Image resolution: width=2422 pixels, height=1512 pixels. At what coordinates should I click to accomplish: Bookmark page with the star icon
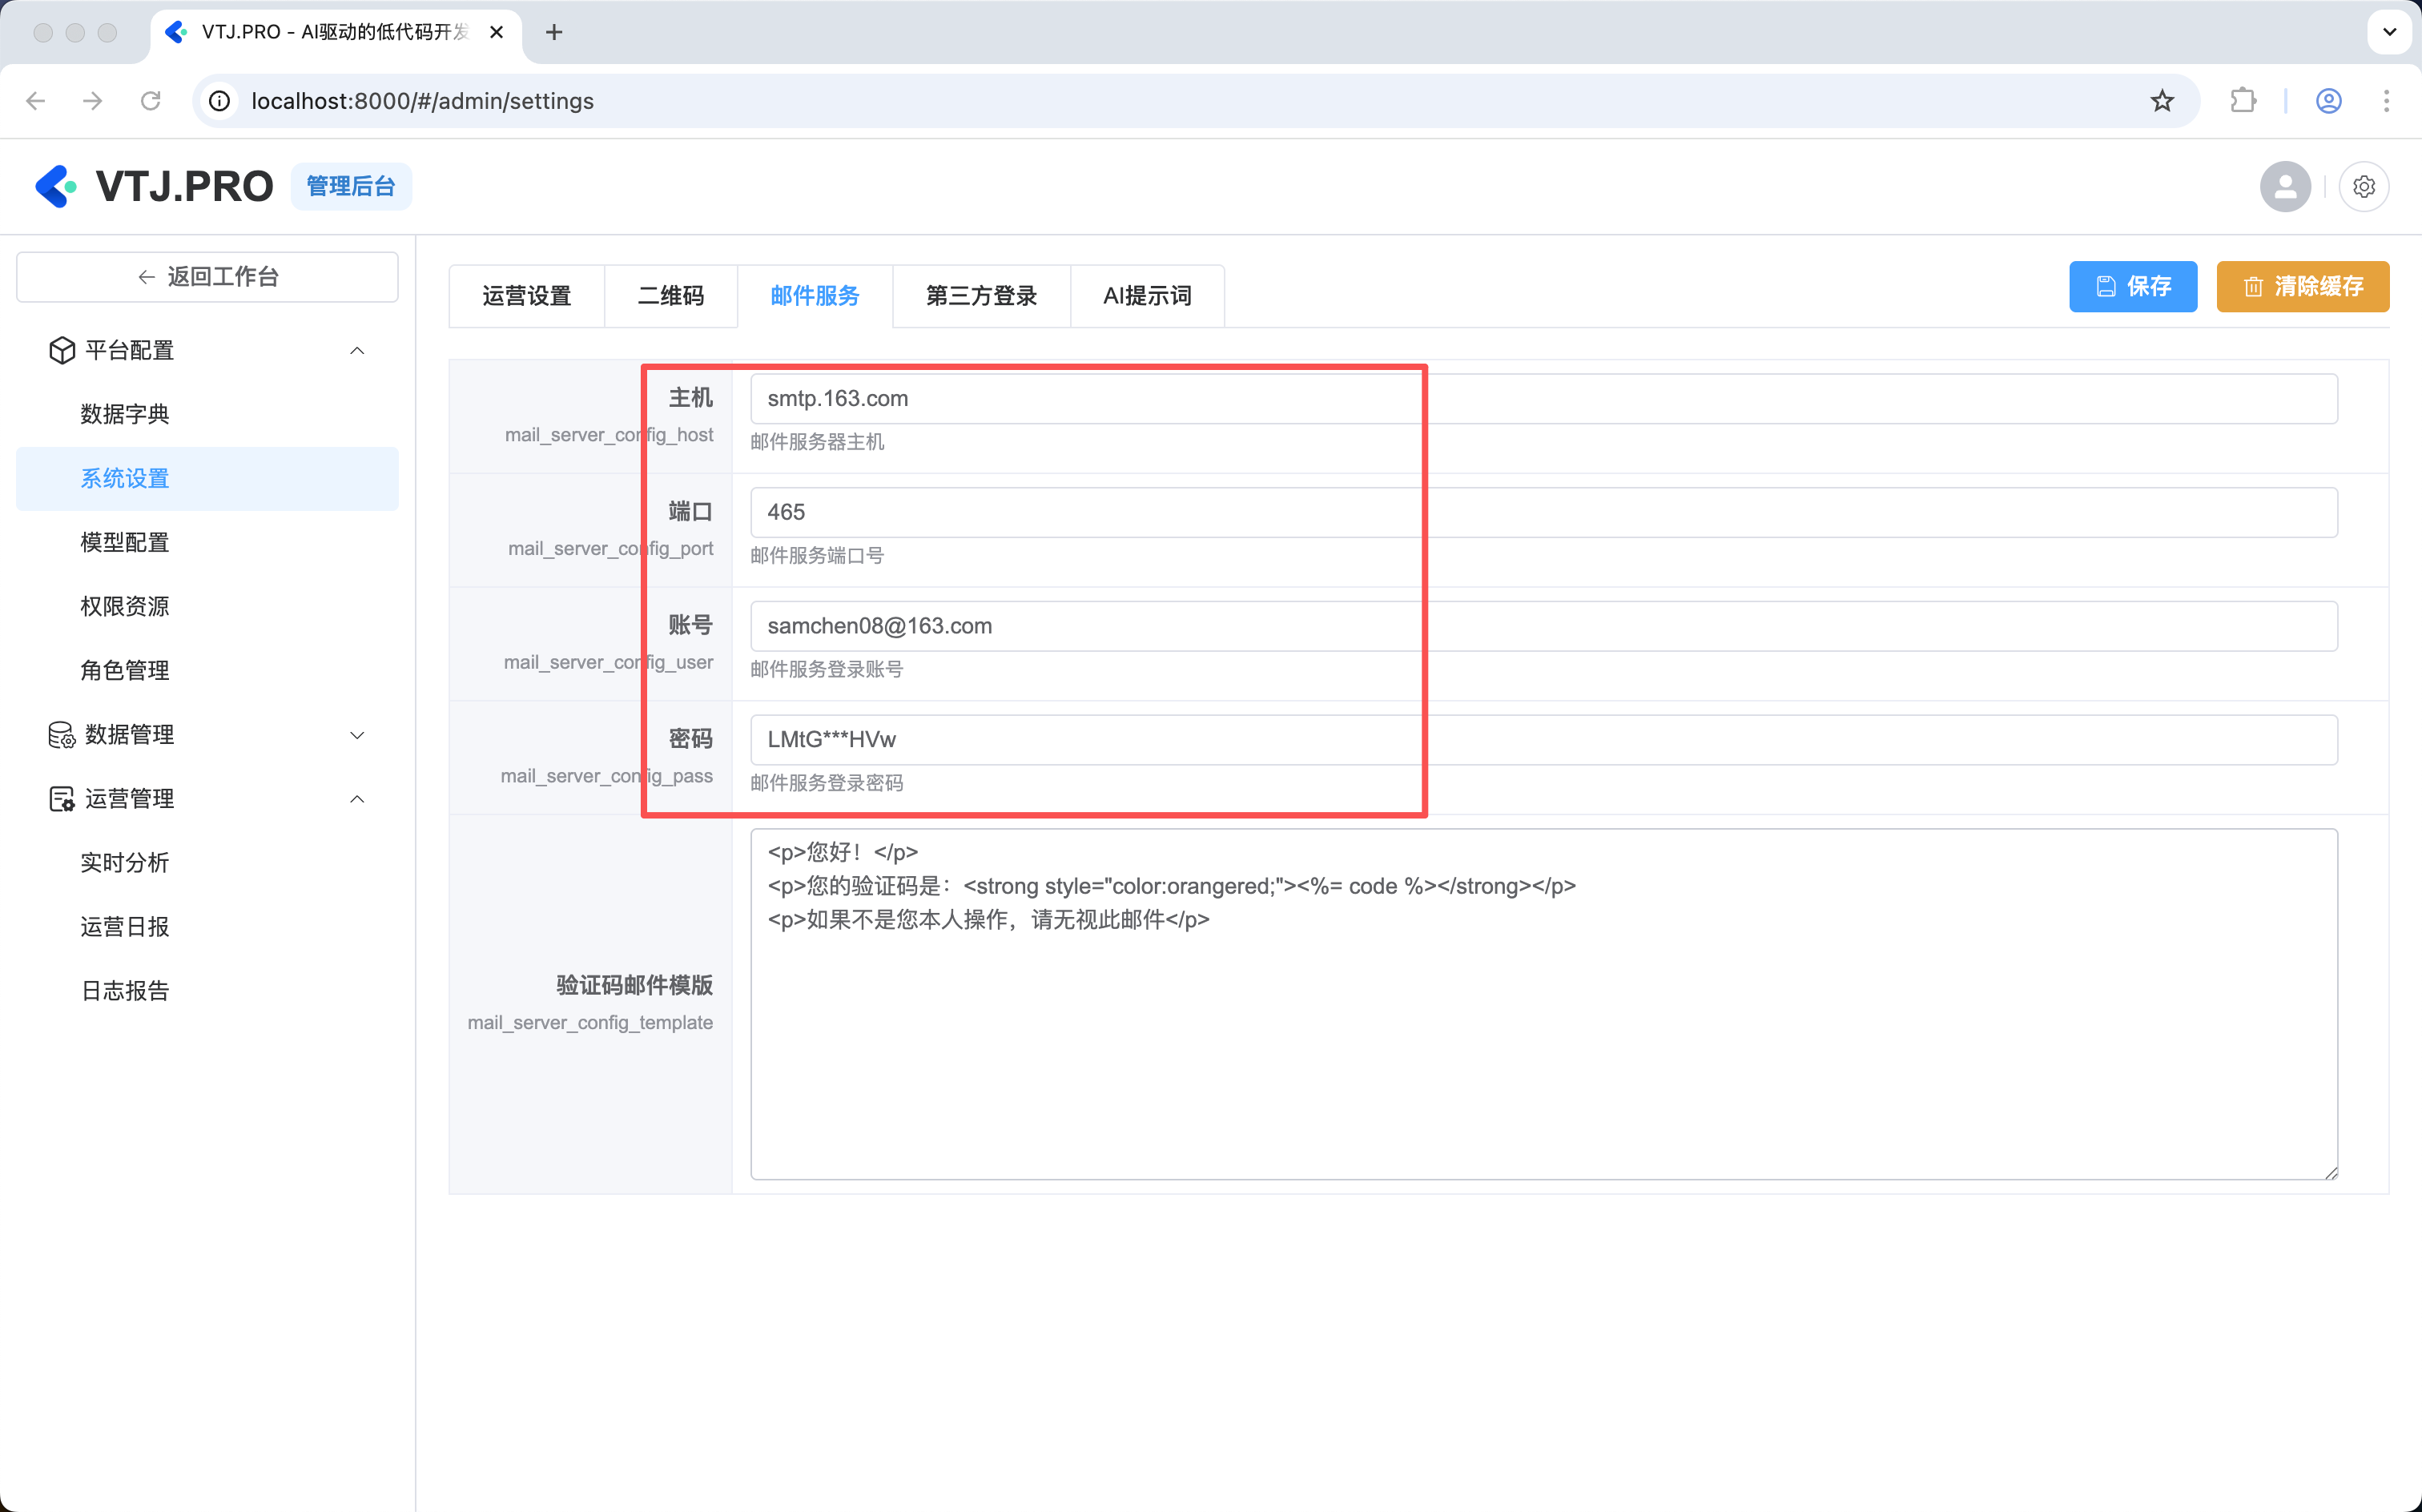point(2162,101)
